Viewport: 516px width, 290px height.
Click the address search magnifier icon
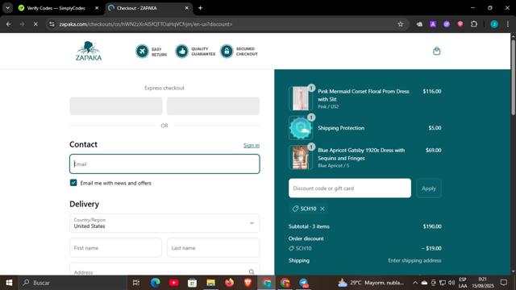(x=252, y=272)
